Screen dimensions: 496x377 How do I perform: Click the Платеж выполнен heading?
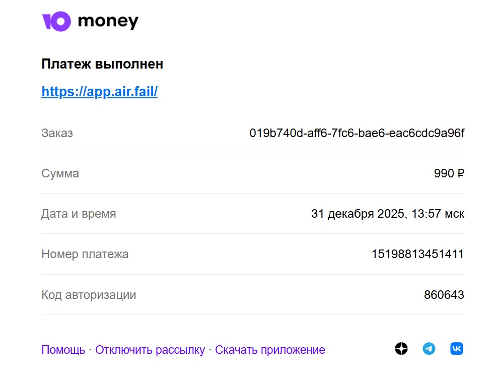(102, 64)
